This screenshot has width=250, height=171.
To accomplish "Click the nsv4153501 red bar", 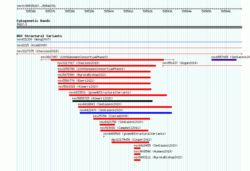I will 118,95.
